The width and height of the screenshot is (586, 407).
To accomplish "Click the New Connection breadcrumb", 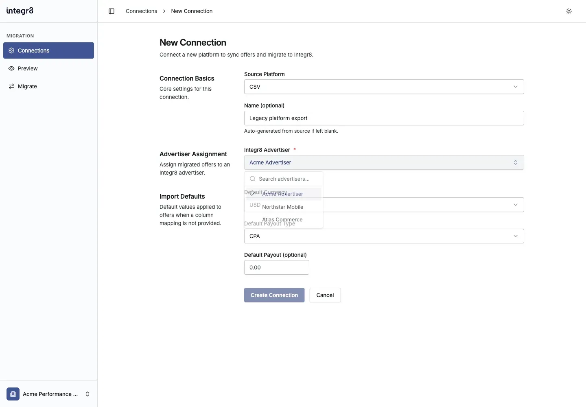I will tap(192, 11).
